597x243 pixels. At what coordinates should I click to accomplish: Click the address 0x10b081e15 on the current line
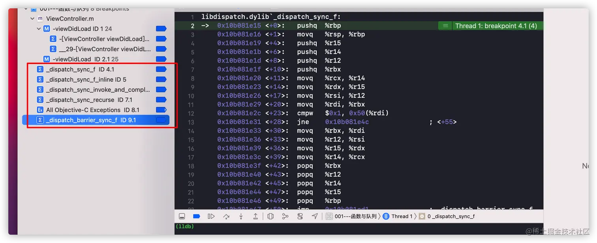239,26
